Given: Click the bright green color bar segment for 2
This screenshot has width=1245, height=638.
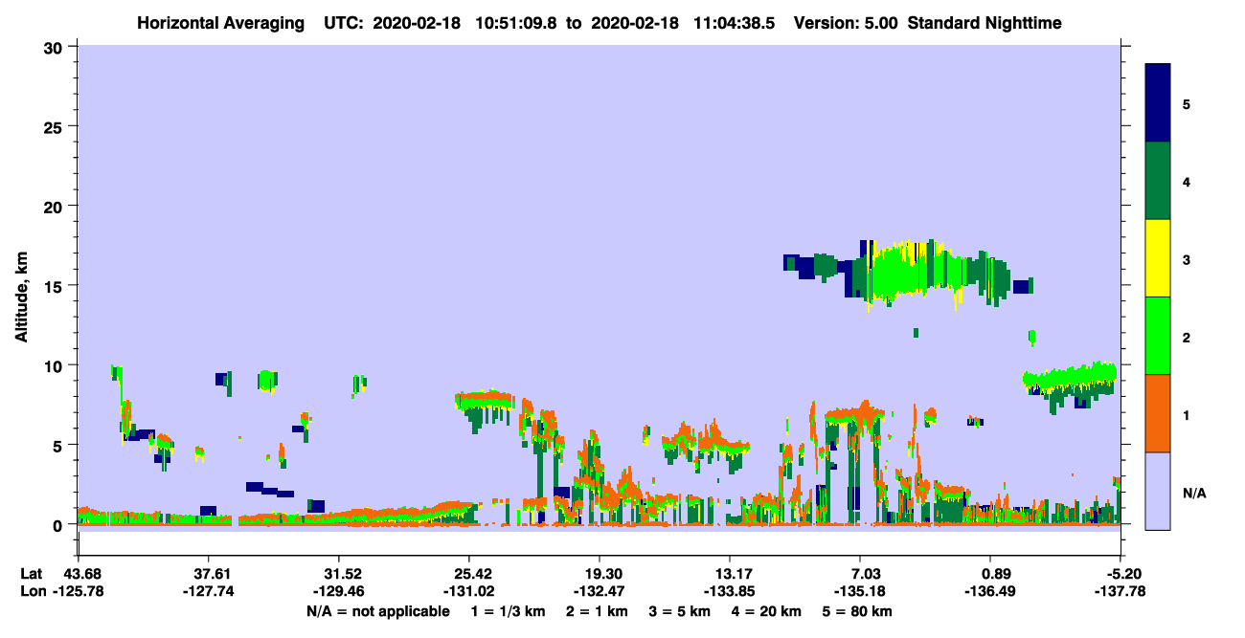Looking at the screenshot, I should (x=1158, y=336).
